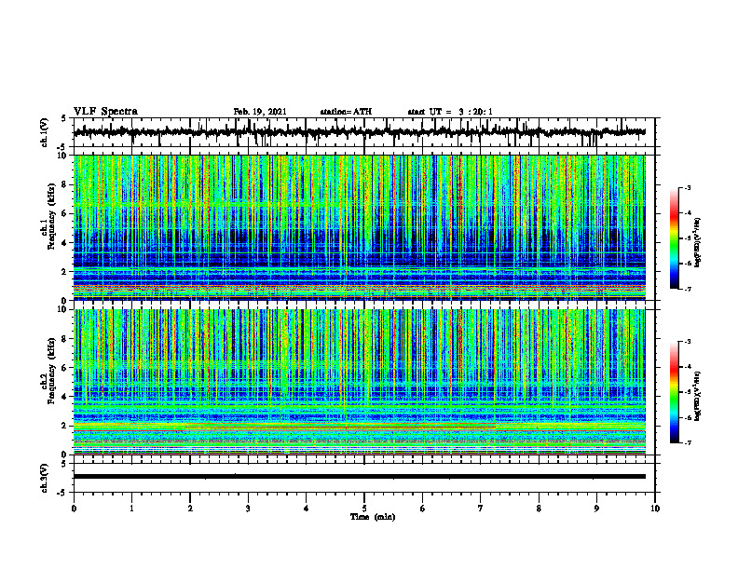Screen dimensions: 738x570
Task: Click the ch.1 frequency tick label "8"
Action: (x=64, y=184)
